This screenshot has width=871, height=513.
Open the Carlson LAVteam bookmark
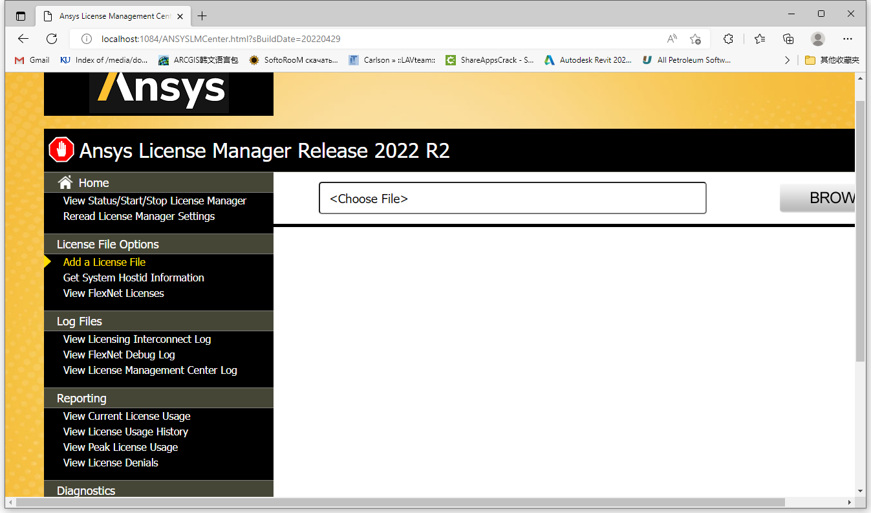pyautogui.click(x=392, y=60)
